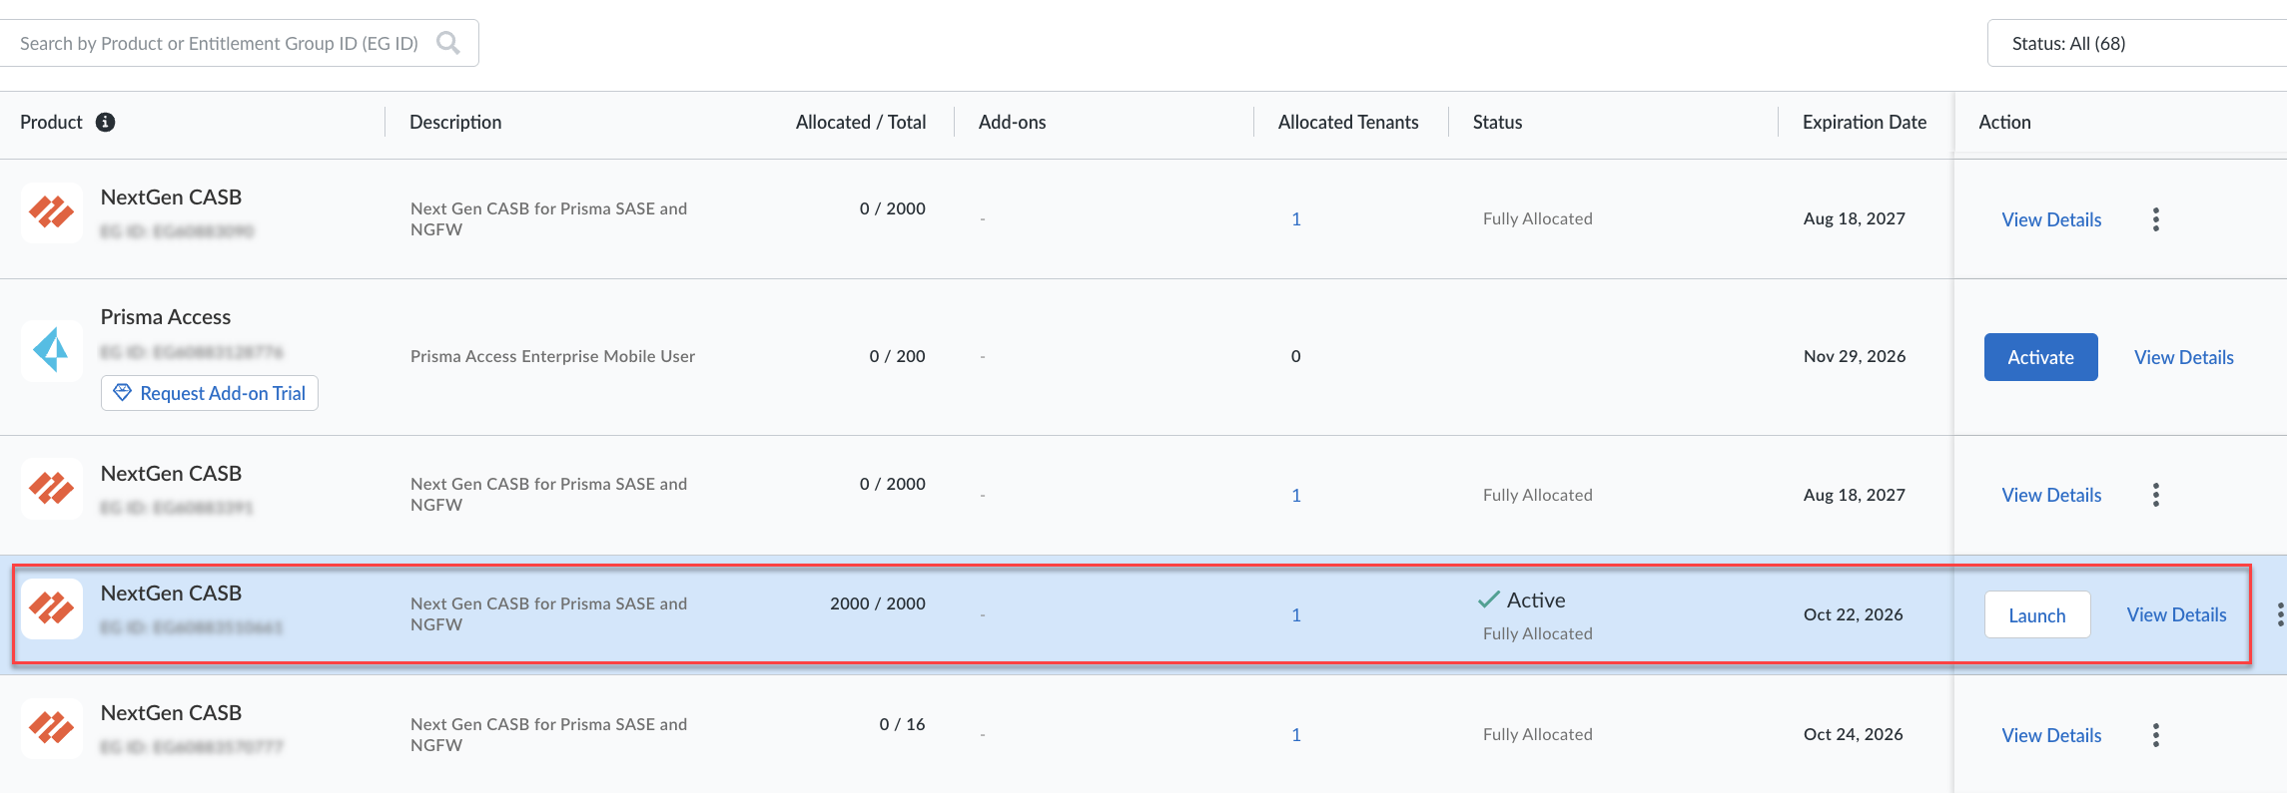The image size is (2287, 793).
Task: Open the Status: All (68) filter dropdown
Action: tap(2135, 43)
